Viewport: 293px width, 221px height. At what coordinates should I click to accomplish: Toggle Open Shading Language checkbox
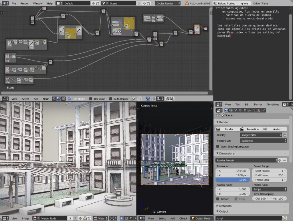218,146
